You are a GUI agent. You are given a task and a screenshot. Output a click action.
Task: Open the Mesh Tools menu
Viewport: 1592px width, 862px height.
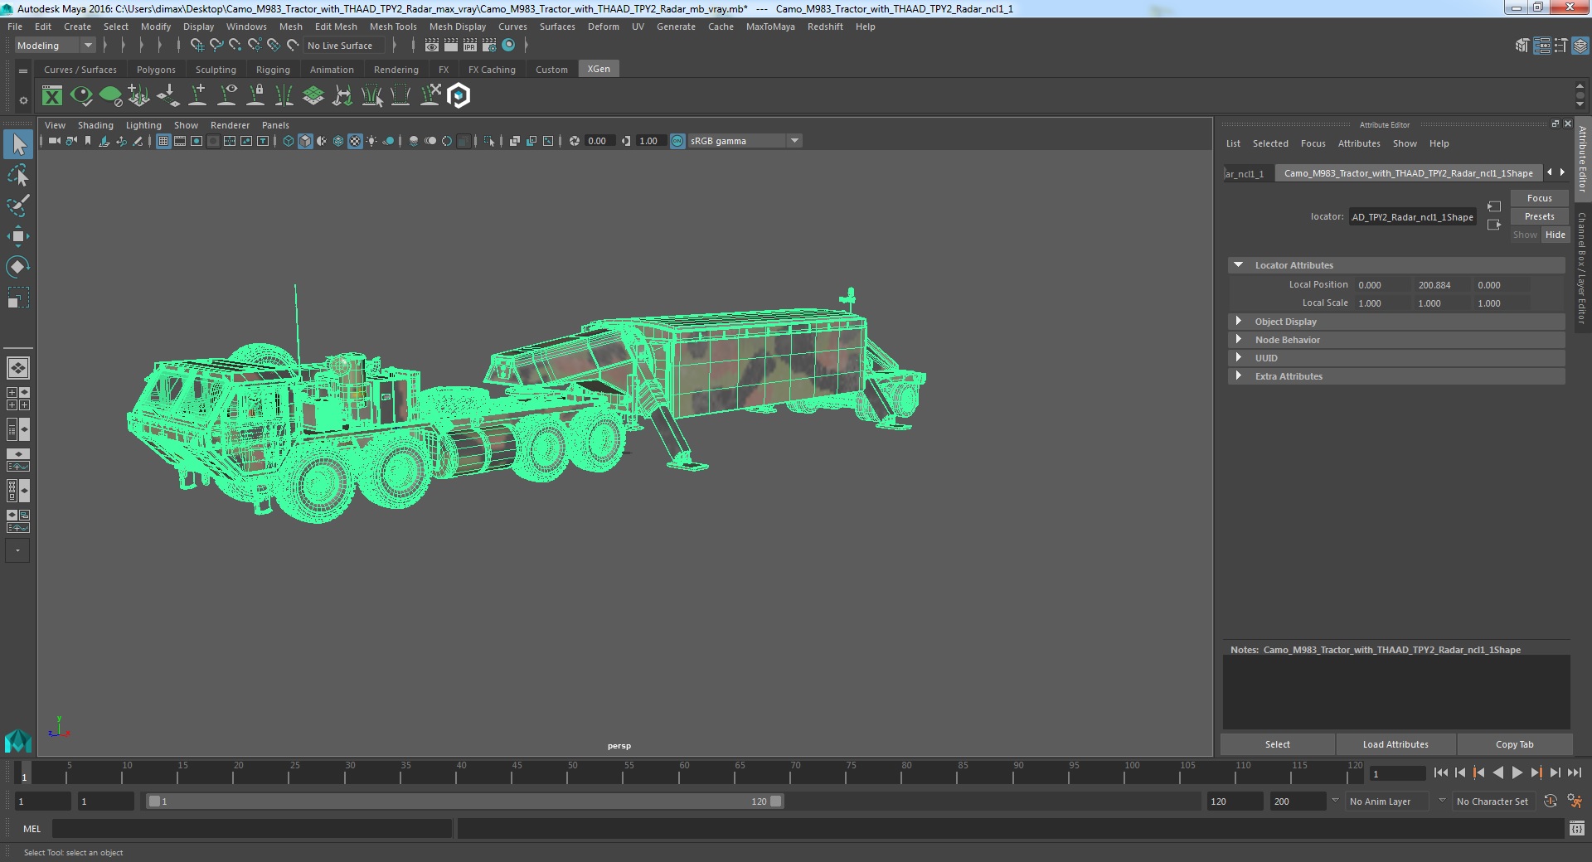[x=393, y=27]
